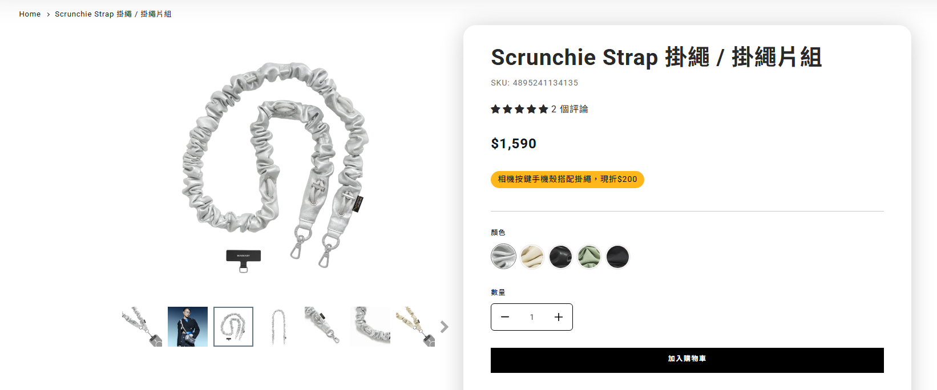Open the five-star rating reviews
The height and width of the screenshot is (390, 937).
pyautogui.click(x=519, y=109)
